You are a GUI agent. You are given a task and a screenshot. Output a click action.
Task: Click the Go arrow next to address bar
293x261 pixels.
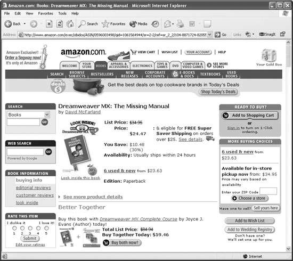point(217,35)
